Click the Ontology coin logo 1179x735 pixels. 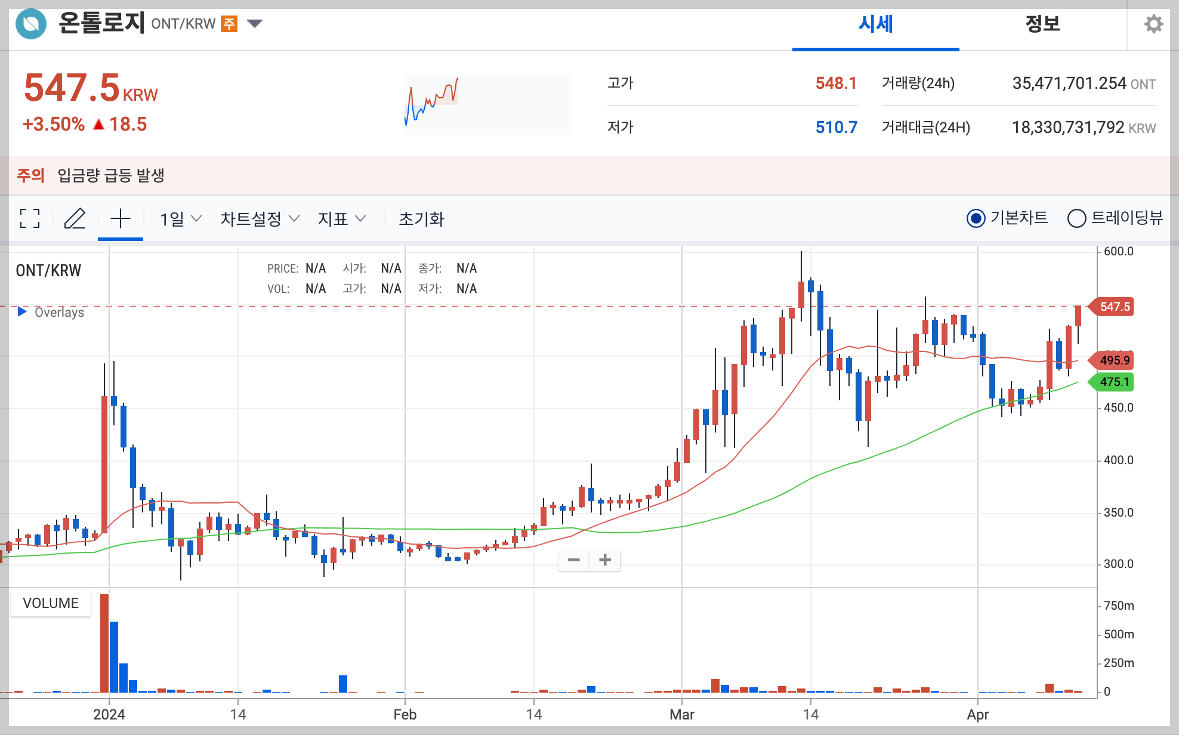pyautogui.click(x=31, y=24)
